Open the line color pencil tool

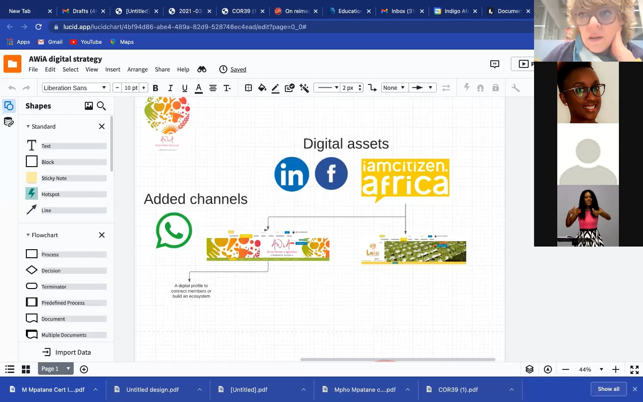click(x=276, y=88)
